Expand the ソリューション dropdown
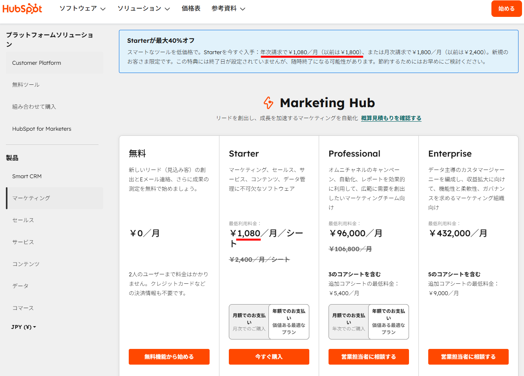This screenshot has width=524, height=376. tap(144, 9)
